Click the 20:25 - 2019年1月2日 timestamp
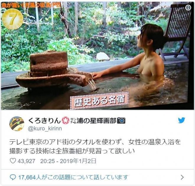 [x=68, y=161]
